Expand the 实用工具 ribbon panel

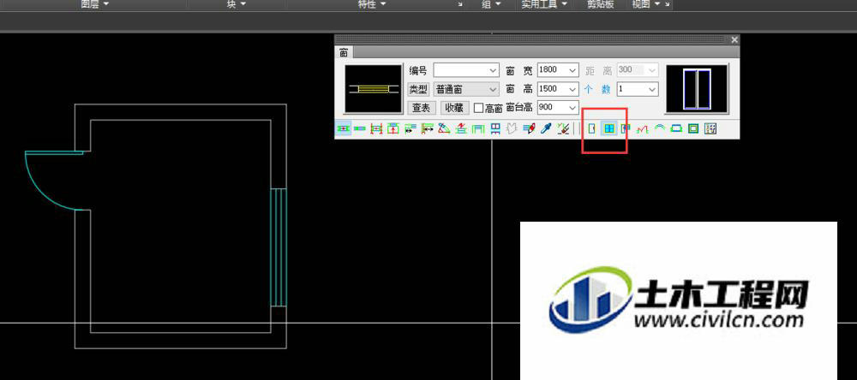[x=543, y=3]
